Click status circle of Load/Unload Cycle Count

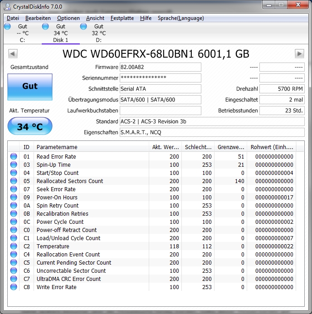pyautogui.click(x=14, y=238)
